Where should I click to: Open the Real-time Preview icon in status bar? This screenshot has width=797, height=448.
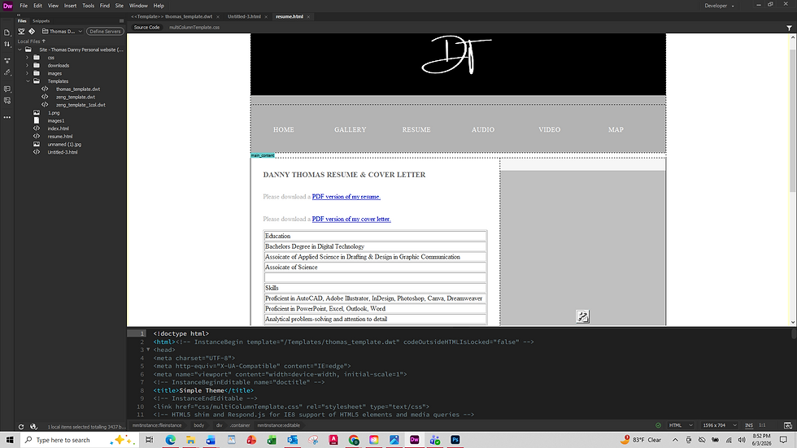788,425
